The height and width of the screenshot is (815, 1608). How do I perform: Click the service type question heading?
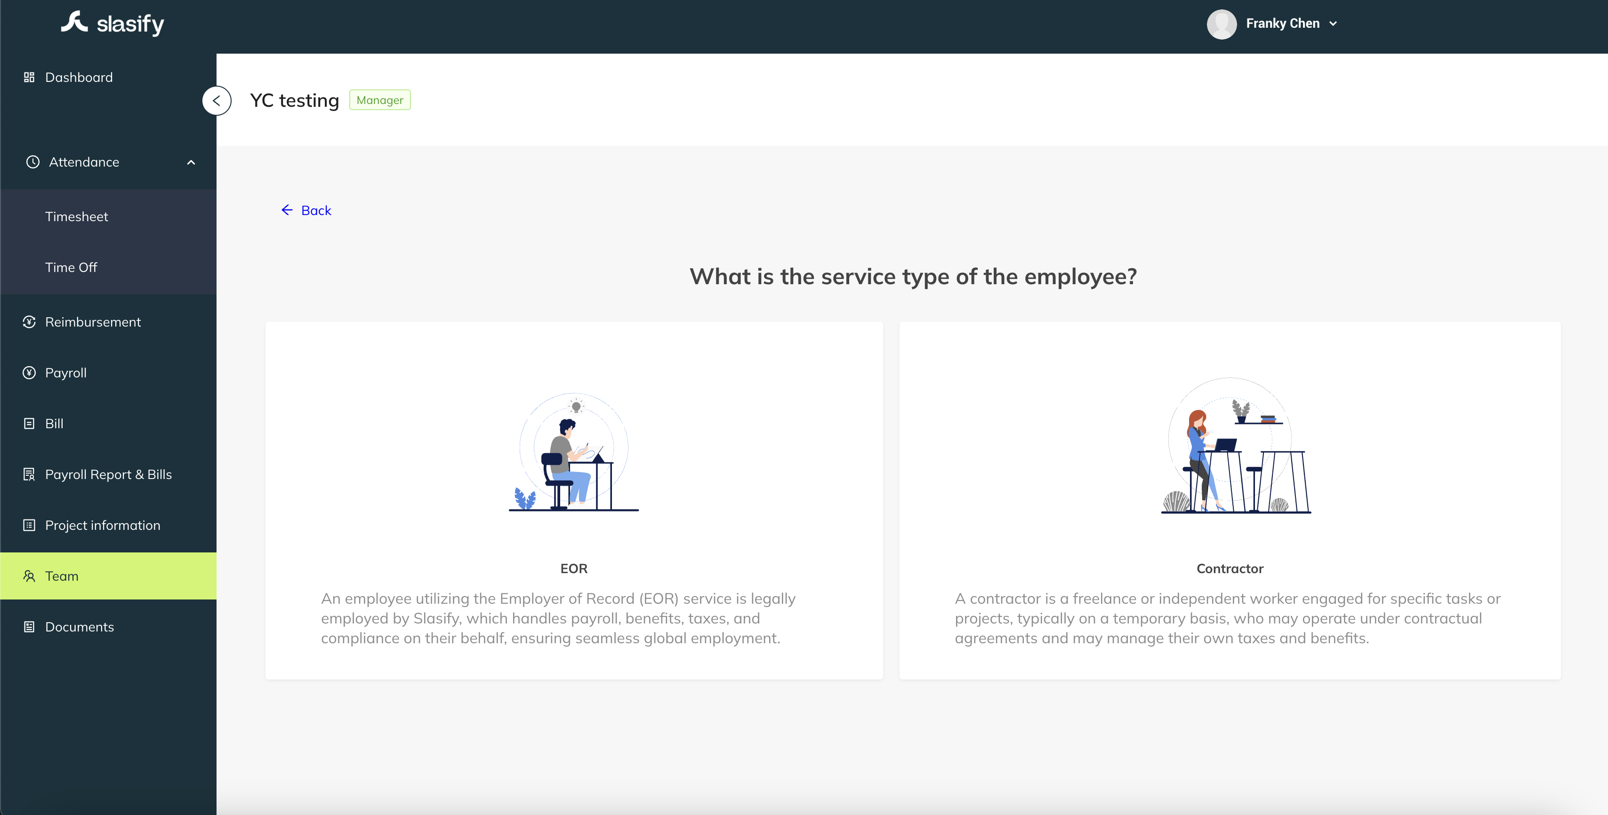click(x=913, y=277)
